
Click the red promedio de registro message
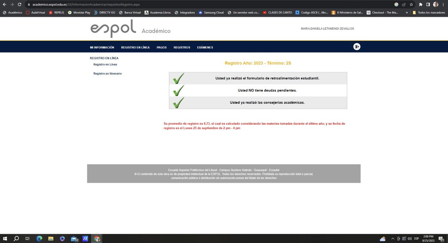click(255, 125)
